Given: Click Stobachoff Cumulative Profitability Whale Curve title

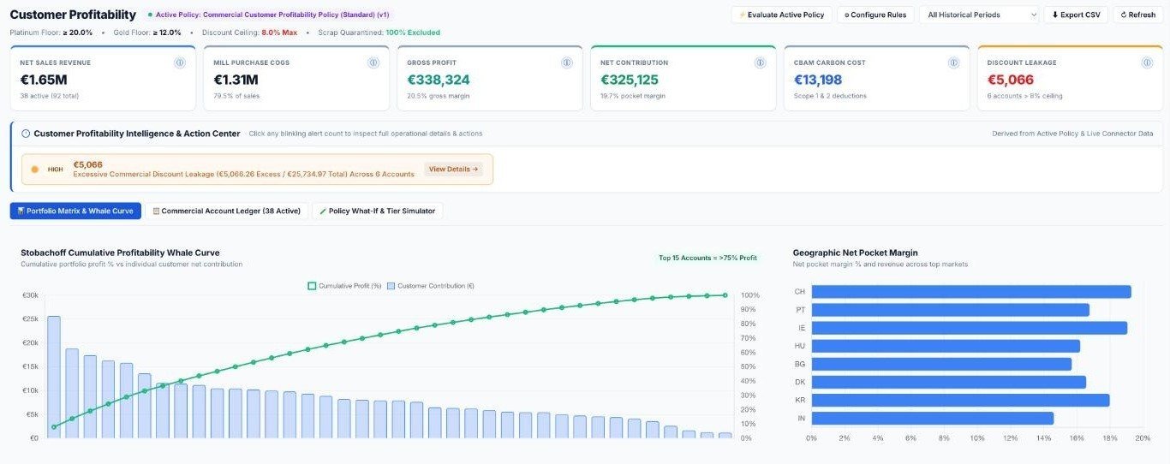Looking at the screenshot, I should pos(120,253).
